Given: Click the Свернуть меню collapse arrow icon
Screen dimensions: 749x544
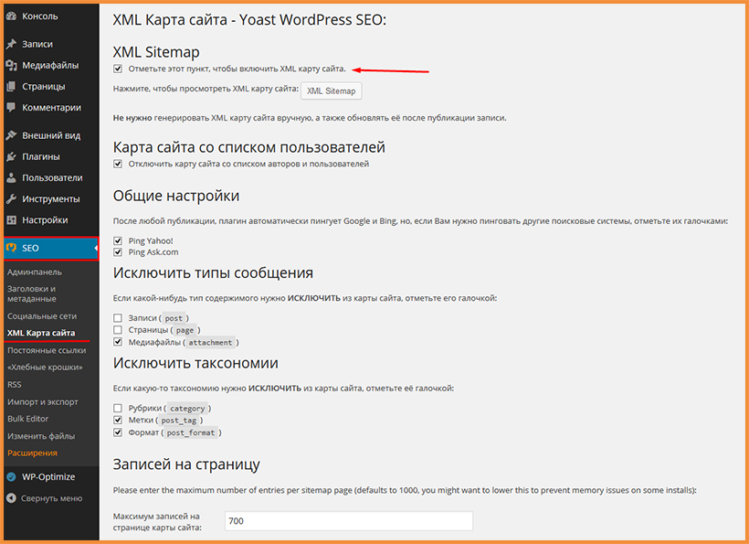Looking at the screenshot, I should [12, 498].
